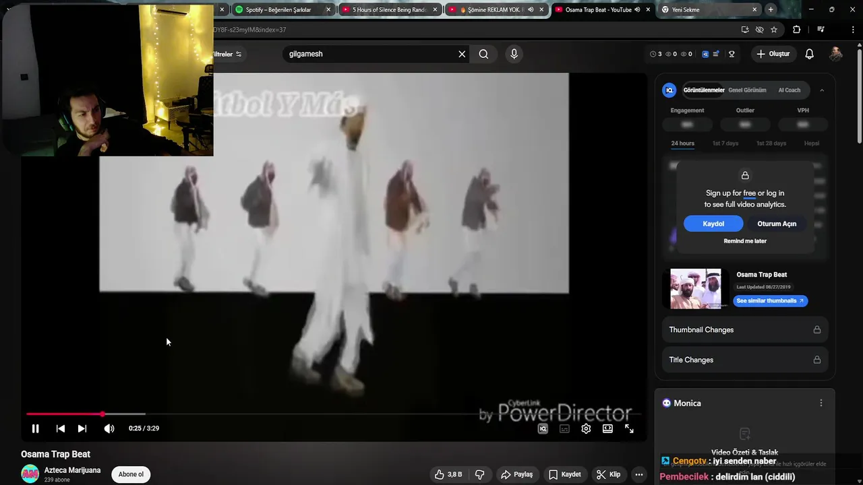Click the Oturum Açın login button
The width and height of the screenshot is (863, 485).
(x=777, y=224)
